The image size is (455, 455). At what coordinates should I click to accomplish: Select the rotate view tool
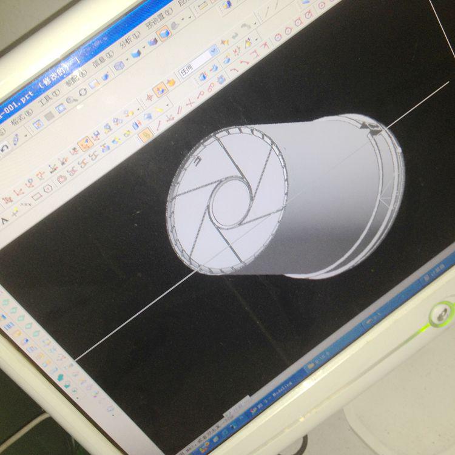pyautogui.click(x=83, y=92)
